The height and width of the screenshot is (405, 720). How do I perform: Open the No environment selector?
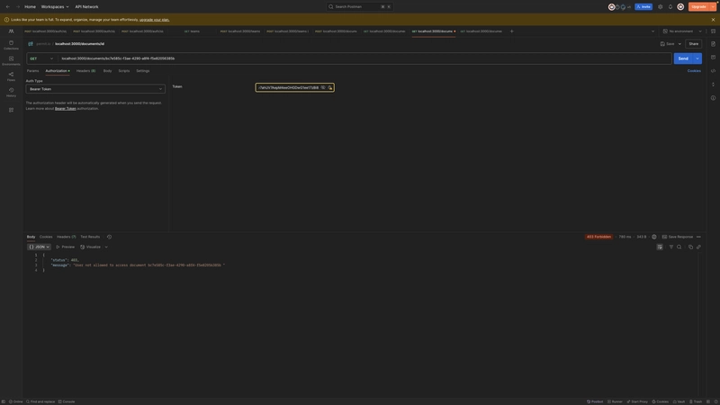click(x=682, y=31)
